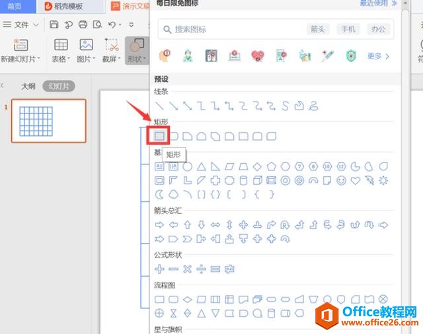The image size is (423, 334).
Task: Expand the 表格 table dropdown
Action: pos(61,50)
